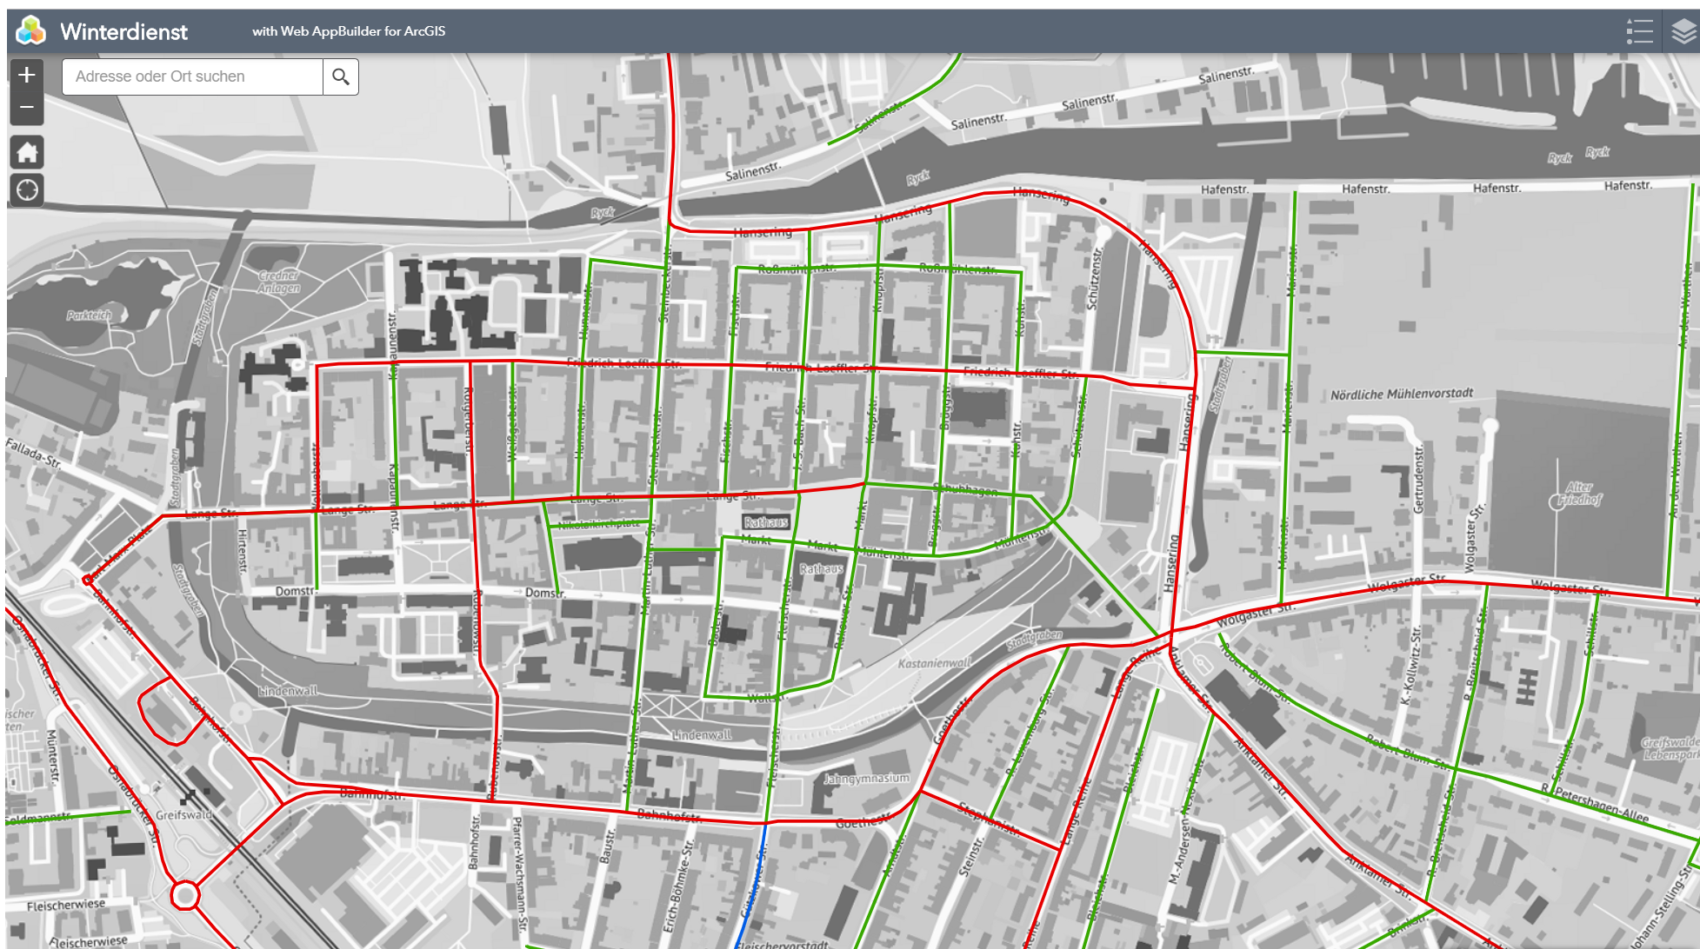1700x949 pixels.
Task: Click the Kastanienwall label on map
Action: [x=934, y=663]
